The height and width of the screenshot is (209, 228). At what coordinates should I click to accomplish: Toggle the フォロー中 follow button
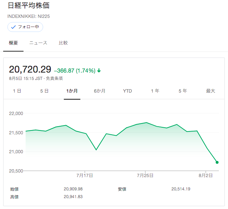click(25, 27)
